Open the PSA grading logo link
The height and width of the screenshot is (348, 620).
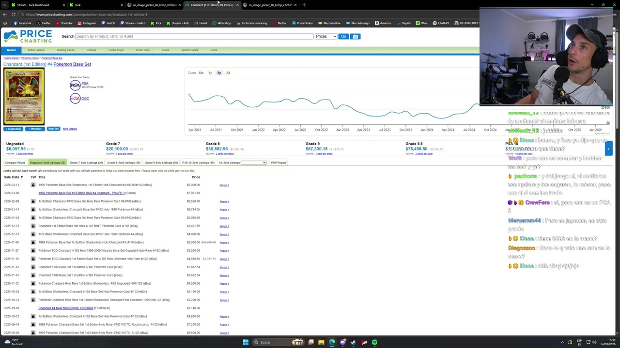tap(75, 86)
